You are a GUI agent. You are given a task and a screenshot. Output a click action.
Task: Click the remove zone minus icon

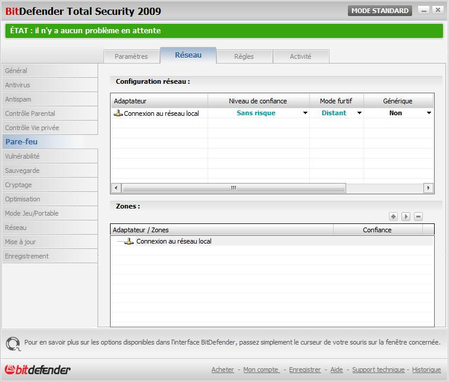pos(418,217)
